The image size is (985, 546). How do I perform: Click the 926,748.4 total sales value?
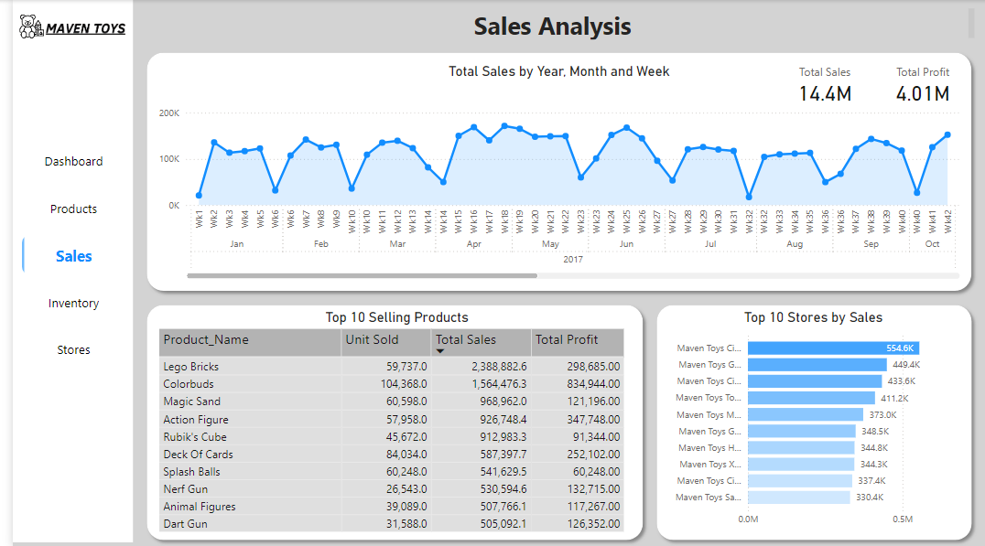click(503, 419)
